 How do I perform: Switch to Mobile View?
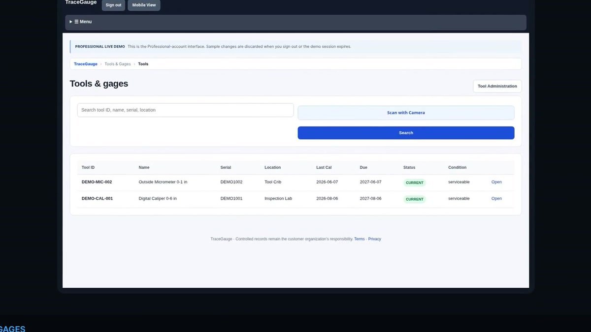click(x=144, y=5)
